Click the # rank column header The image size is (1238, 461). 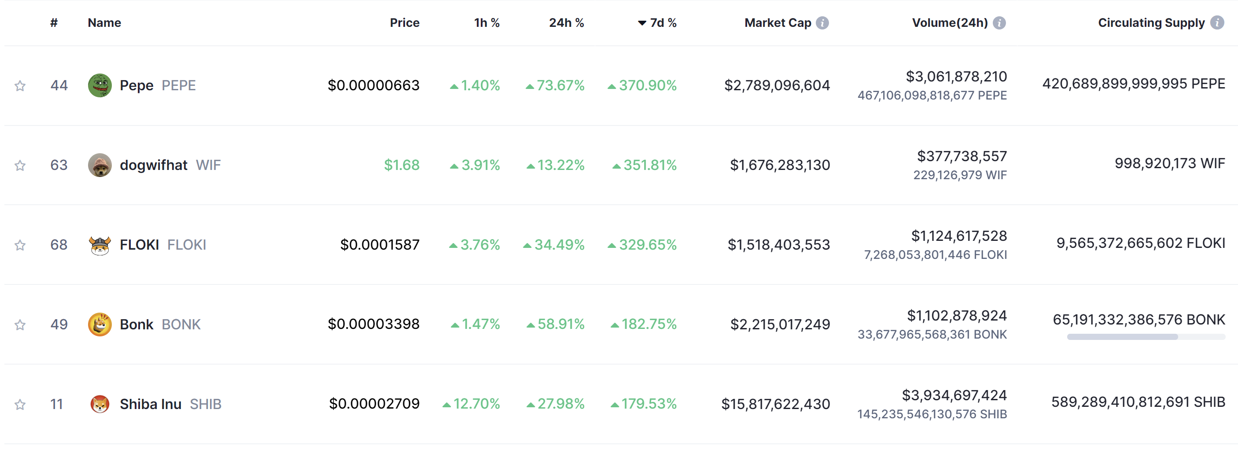point(54,23)
